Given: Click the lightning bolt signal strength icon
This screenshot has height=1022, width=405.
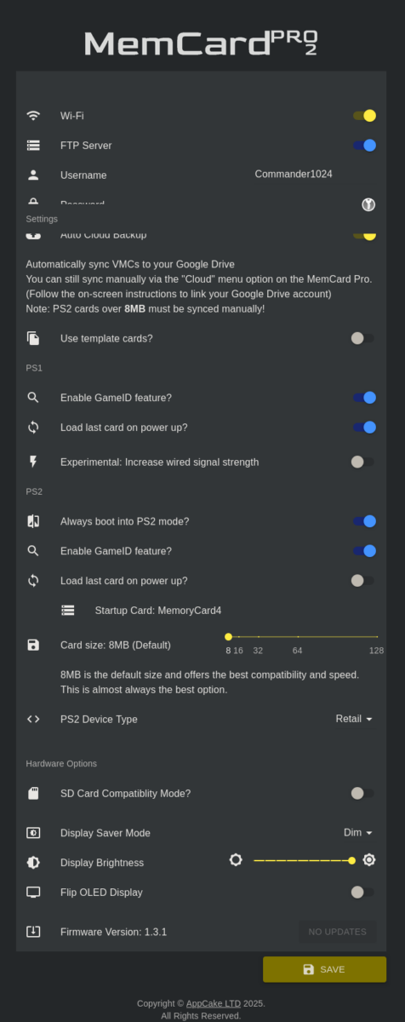Looking at the screenshot, I should coord(33,462).
